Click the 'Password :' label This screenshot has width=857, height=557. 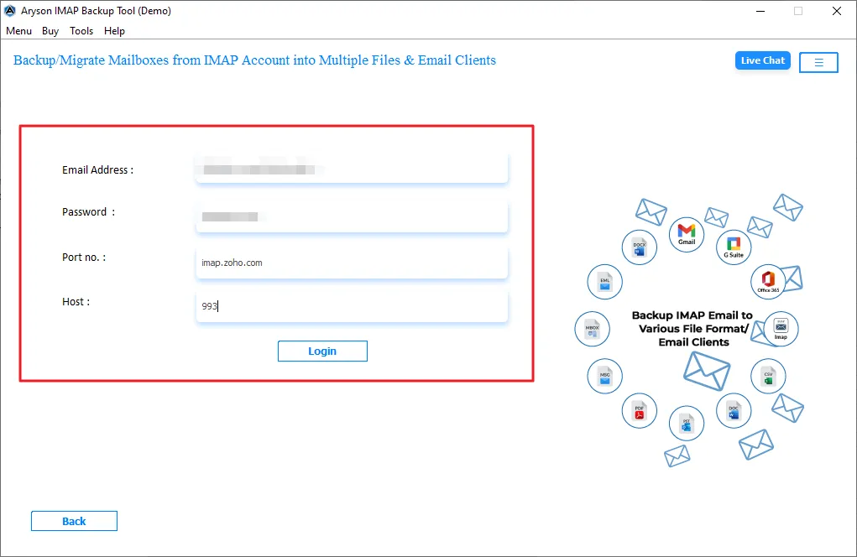[x=88, y=212]
